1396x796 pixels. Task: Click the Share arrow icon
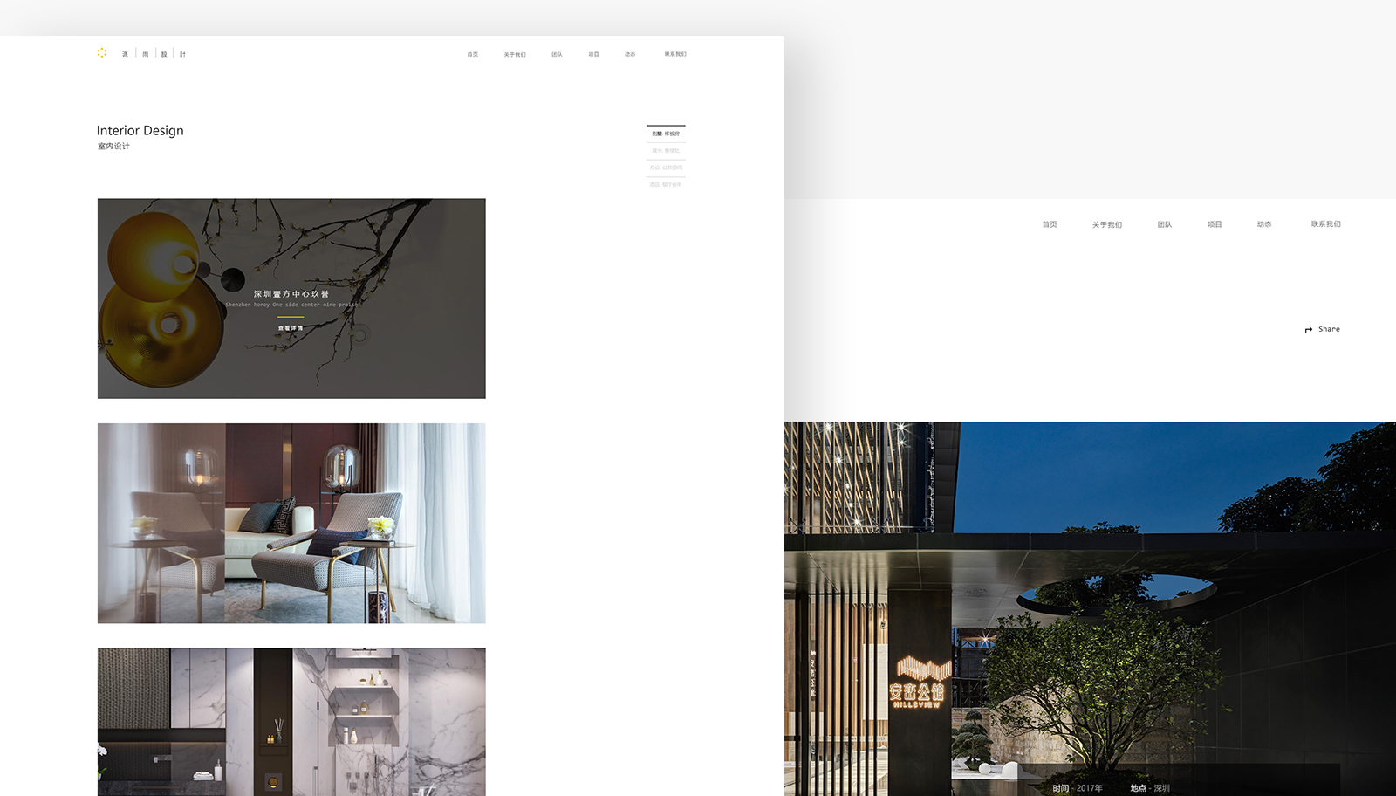pos(1308,330)
